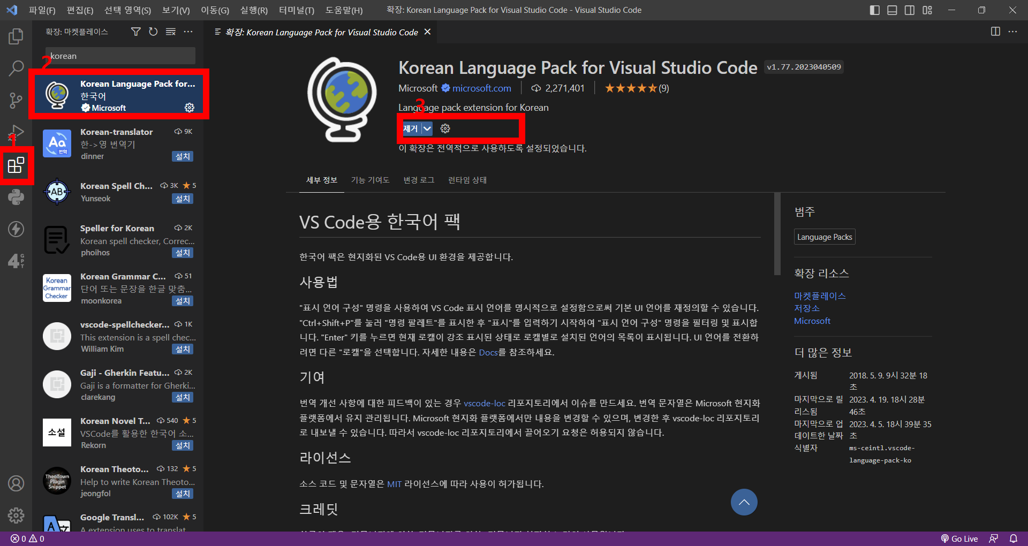Open customize layout icon in title bar
Screen dimensions: 1028x546
click(x=927, y=10)
